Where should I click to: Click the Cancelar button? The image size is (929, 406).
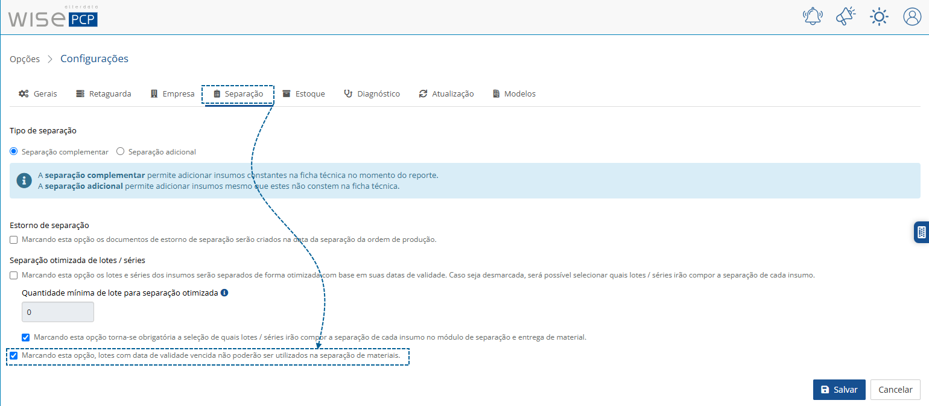click(895, 390)
